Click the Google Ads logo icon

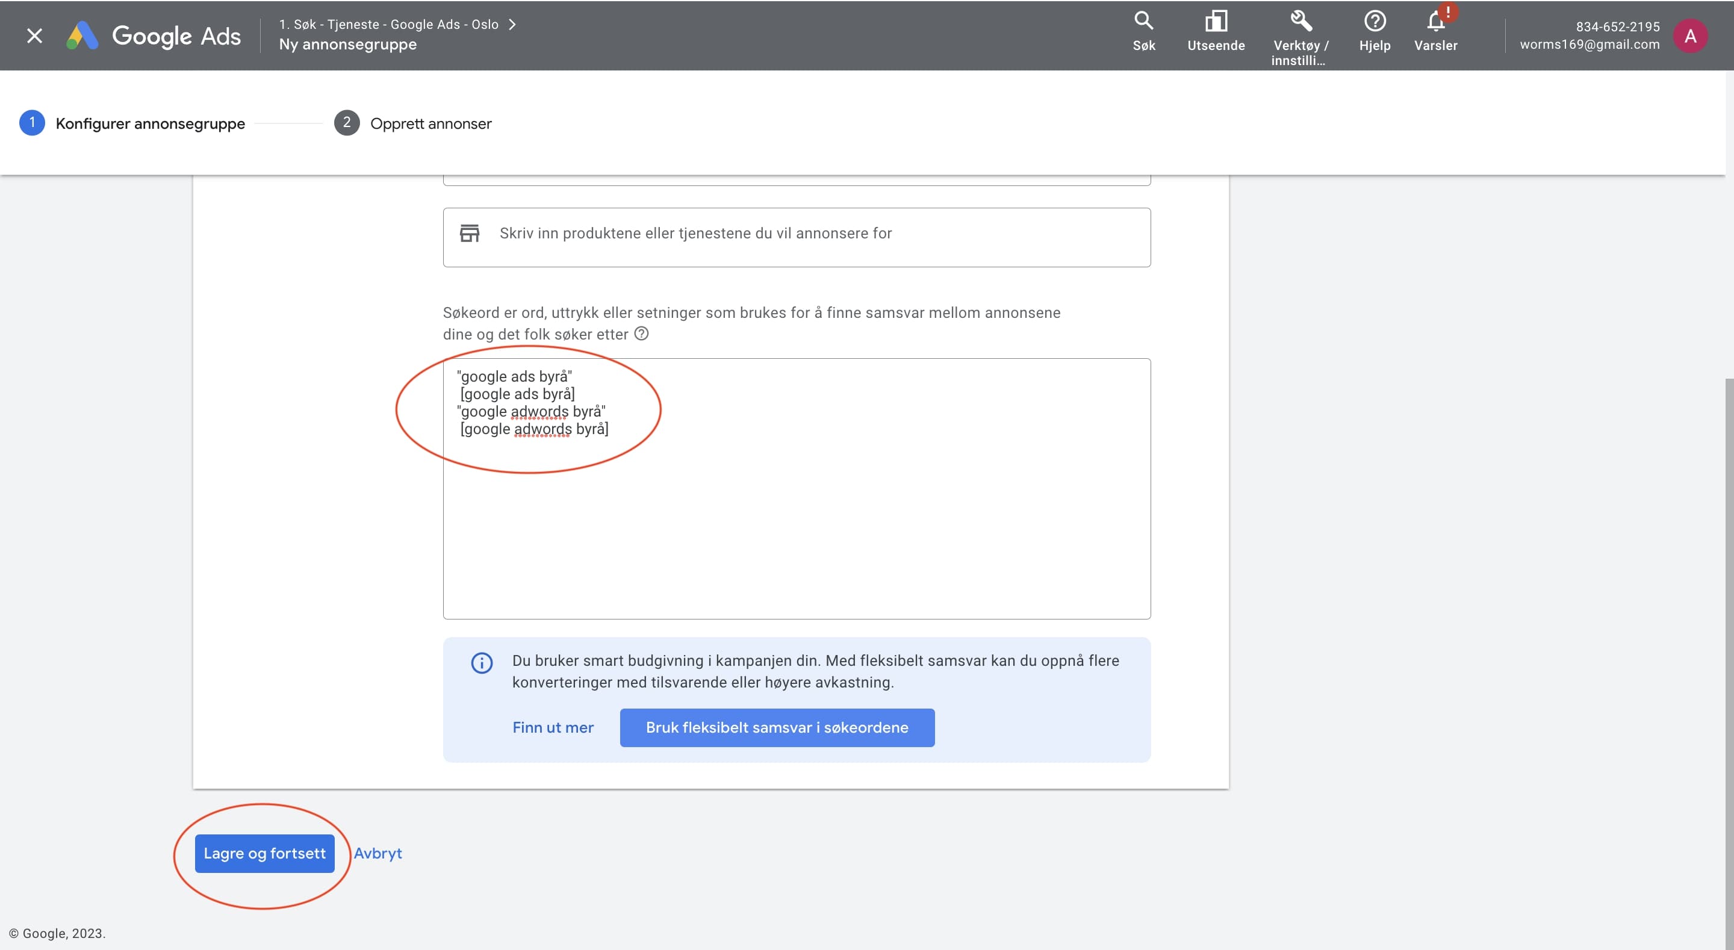point(83,36)
